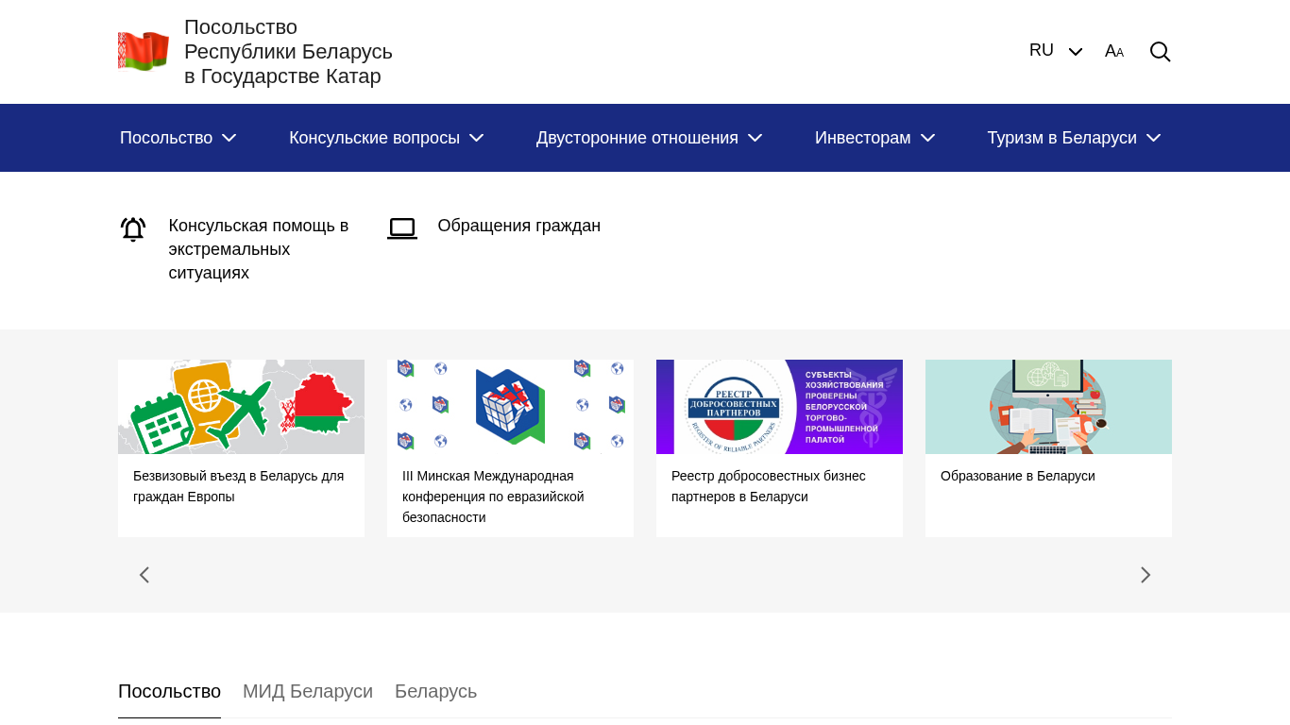Switch to the МИД Беларуси tab
This screenshot has width=1290, height=725.
pos(308,691)
